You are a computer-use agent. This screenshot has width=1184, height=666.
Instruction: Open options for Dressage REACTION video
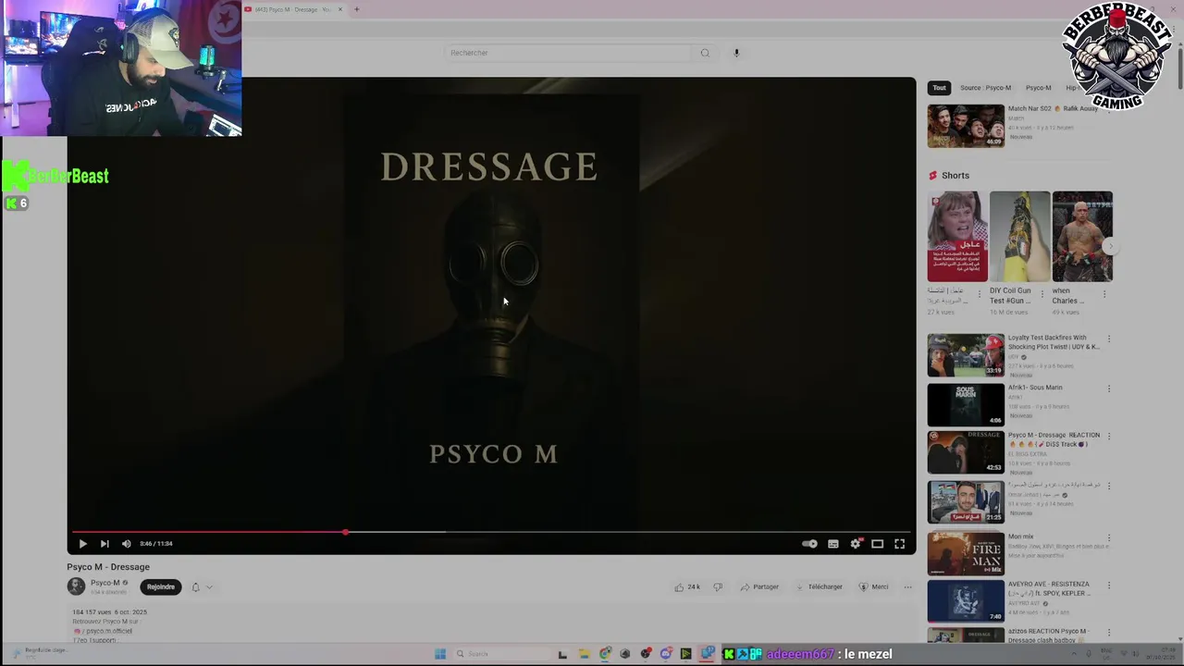point(1109,438)
